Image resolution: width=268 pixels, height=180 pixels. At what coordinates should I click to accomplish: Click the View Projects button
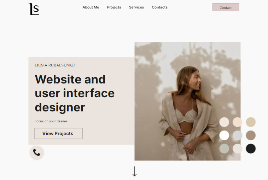click(58, 134)
